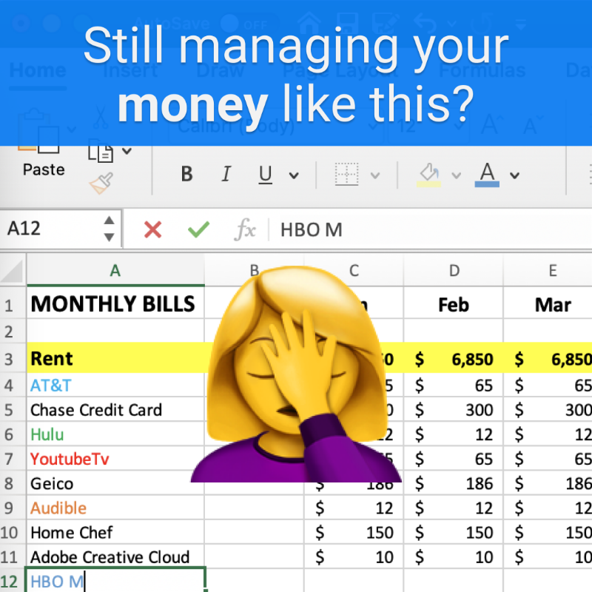Viewport: 592px width, 592px height.
Task: Click the HBO M cell being edited
Action: 115,581
